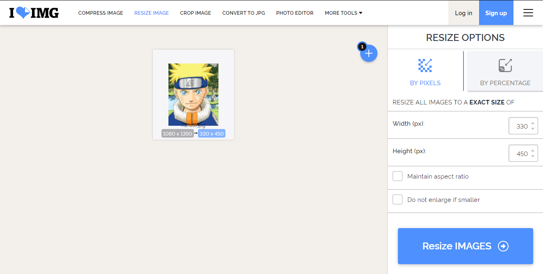Go to Convert to JPG tool
543x274 pixels.
pos(243,13)
